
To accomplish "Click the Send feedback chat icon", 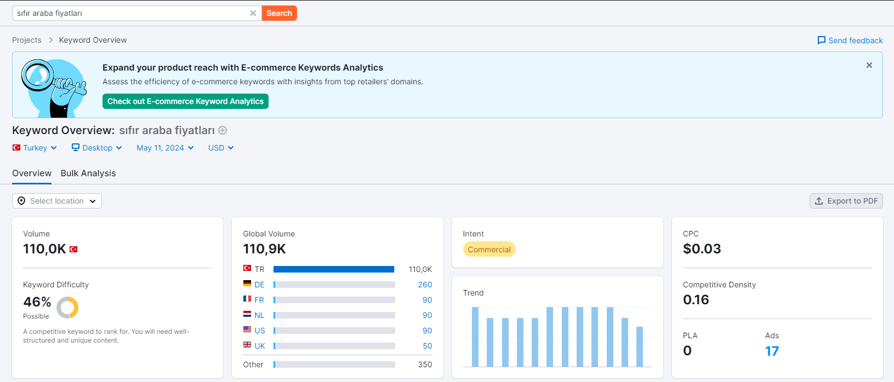I will 821,40.
